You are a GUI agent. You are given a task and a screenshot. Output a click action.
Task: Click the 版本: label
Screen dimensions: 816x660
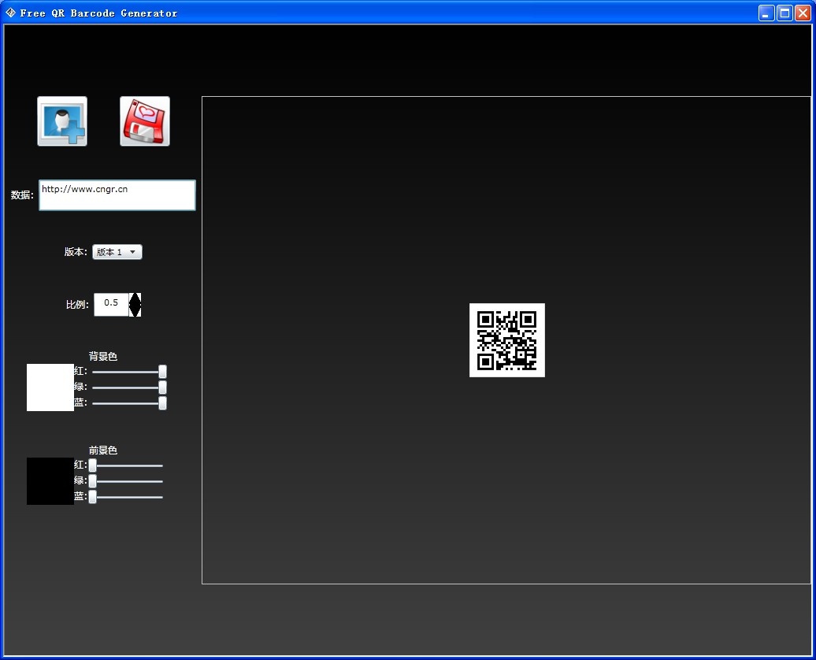point(76,252)
